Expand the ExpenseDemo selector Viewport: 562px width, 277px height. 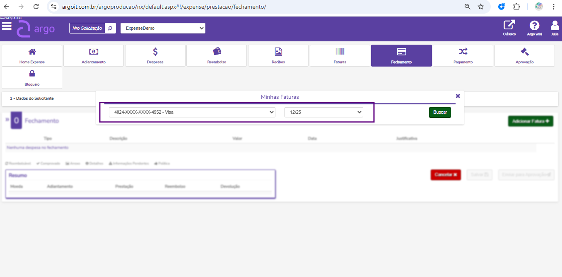[163, 28]
